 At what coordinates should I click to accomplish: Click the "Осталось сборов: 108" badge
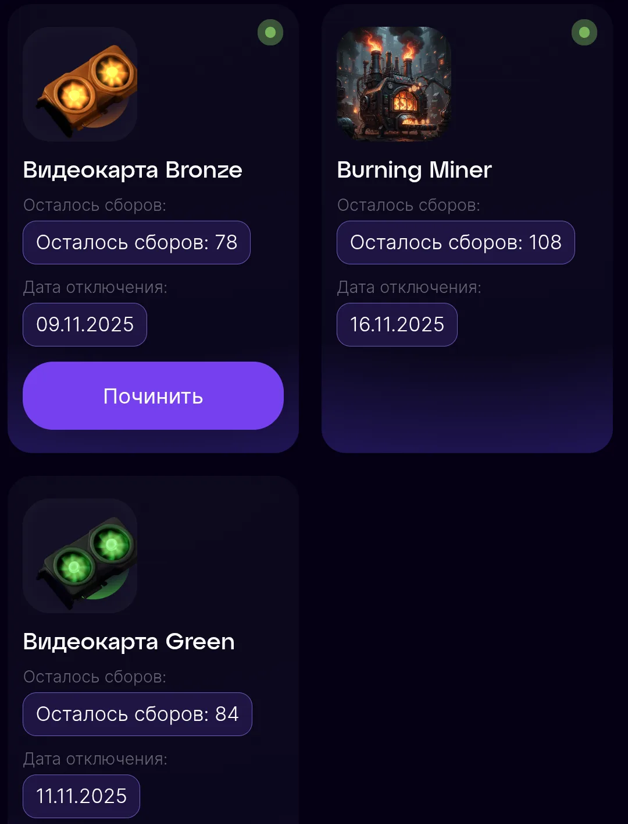[456, 242]
